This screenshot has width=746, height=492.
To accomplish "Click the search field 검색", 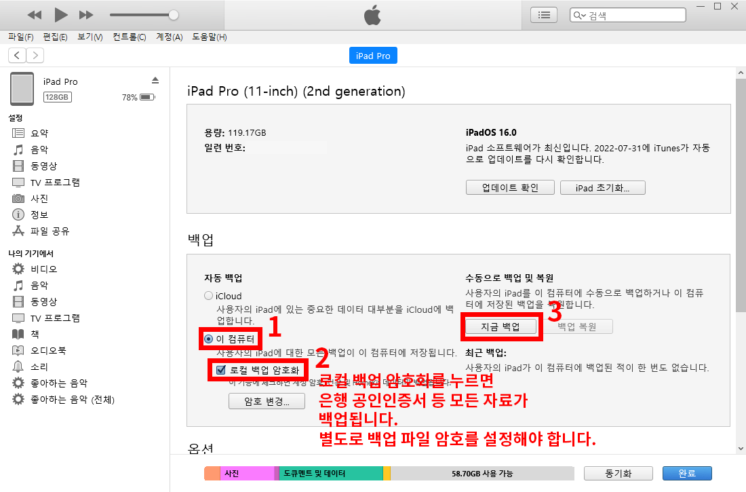I will click(627, 15).
